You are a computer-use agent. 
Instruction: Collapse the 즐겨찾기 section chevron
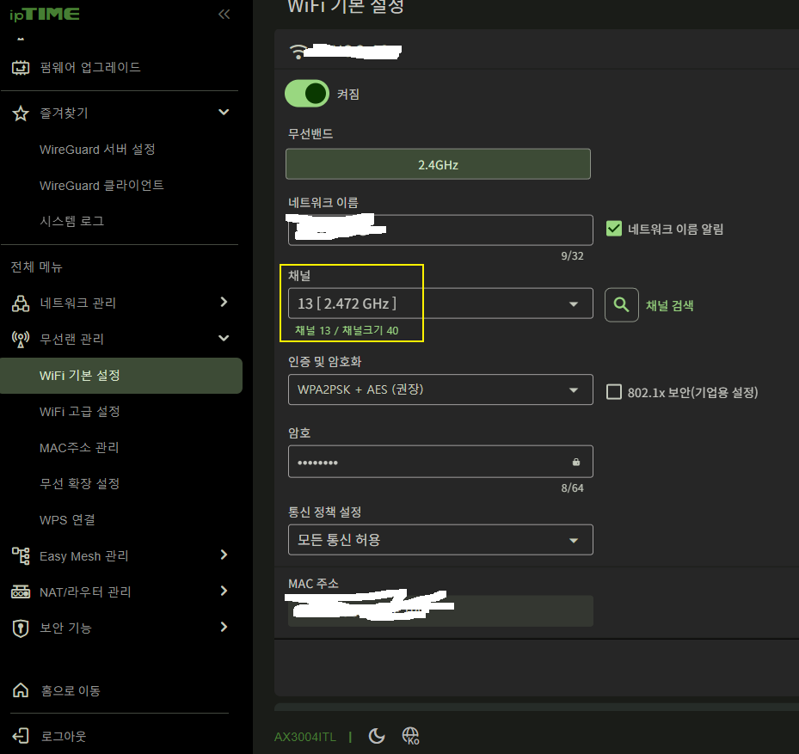click(x=224, y=112)
